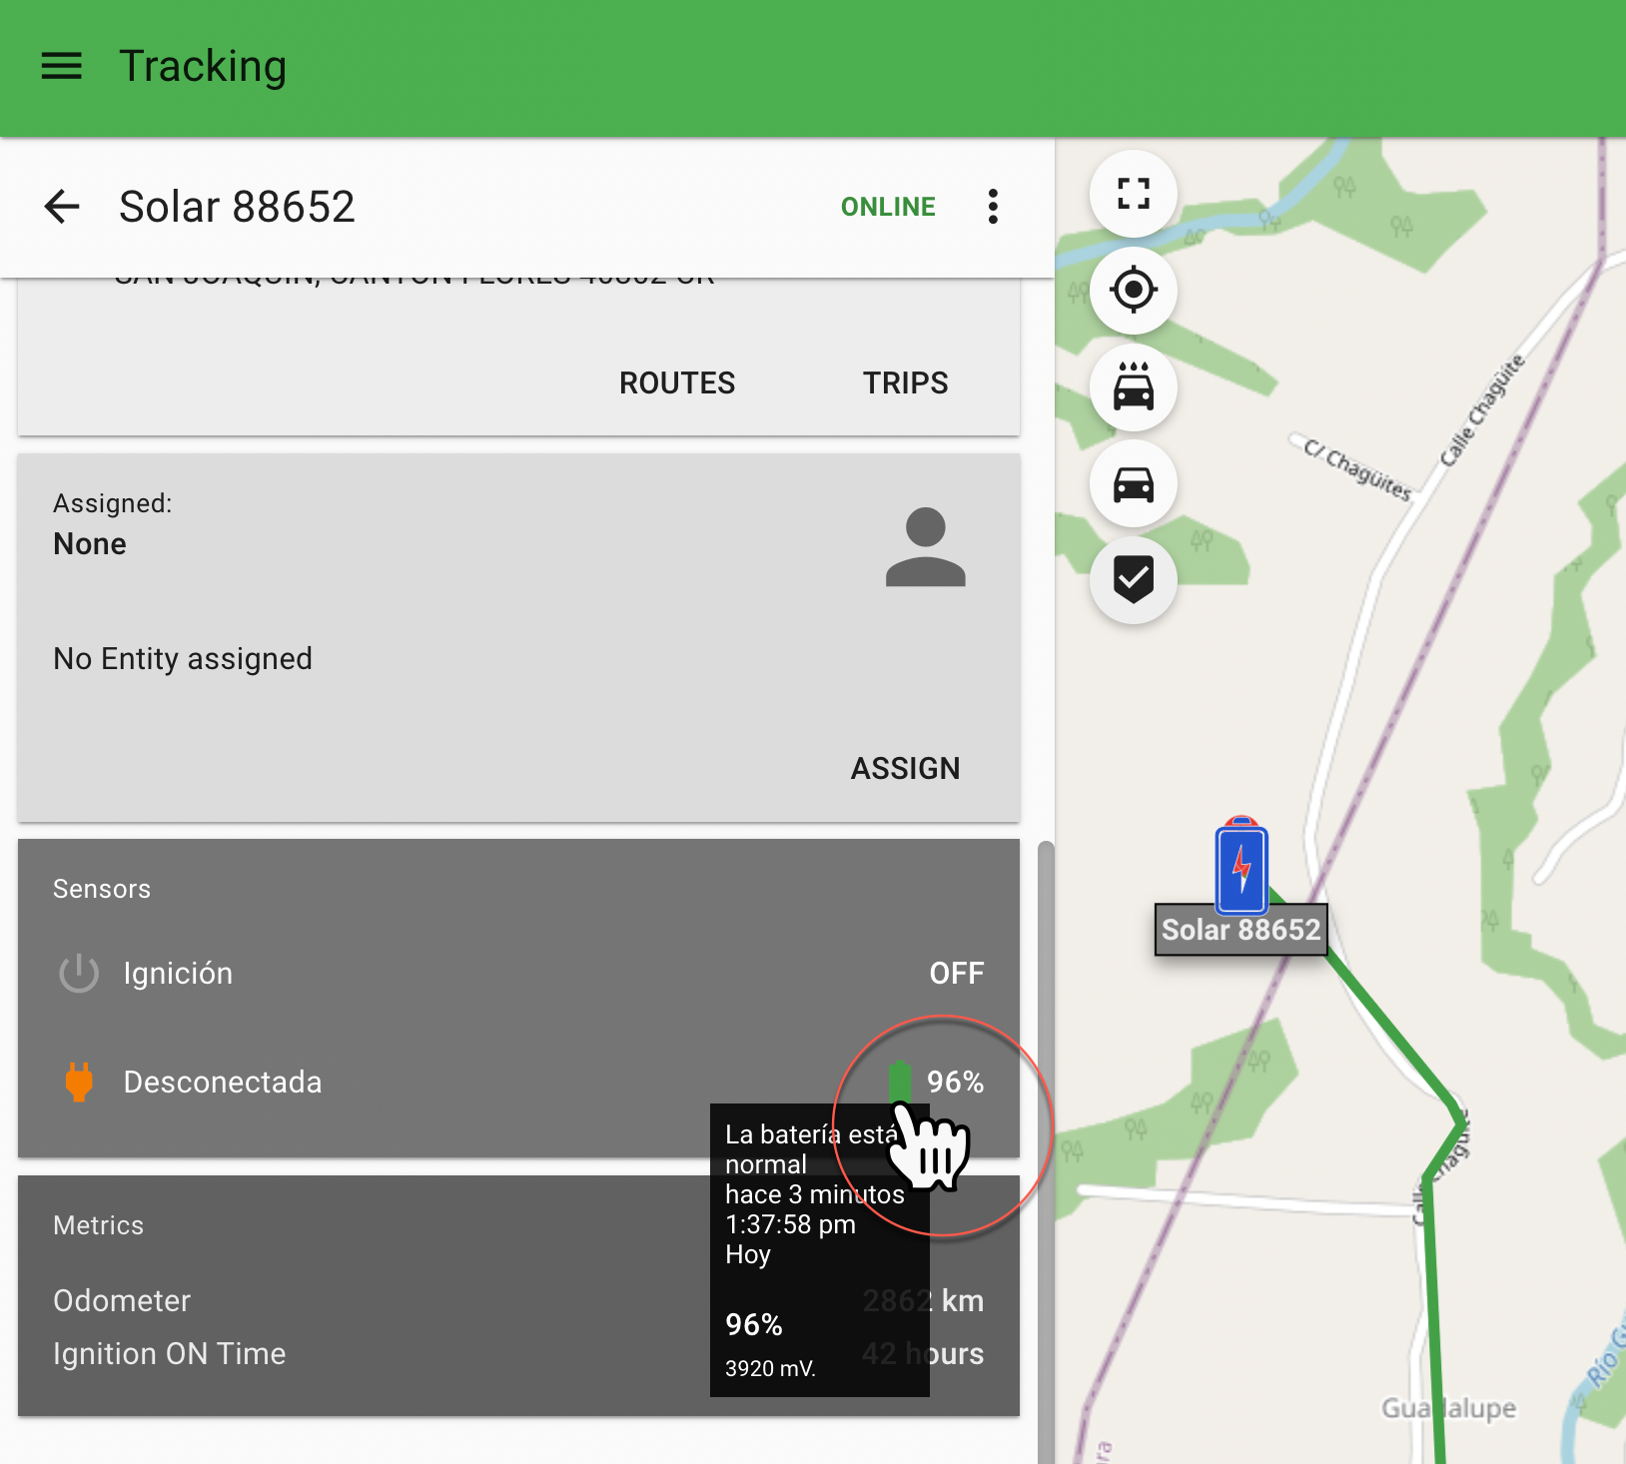Center map on current location
1626x1464 pixels.
click(x=1133, y=291)
